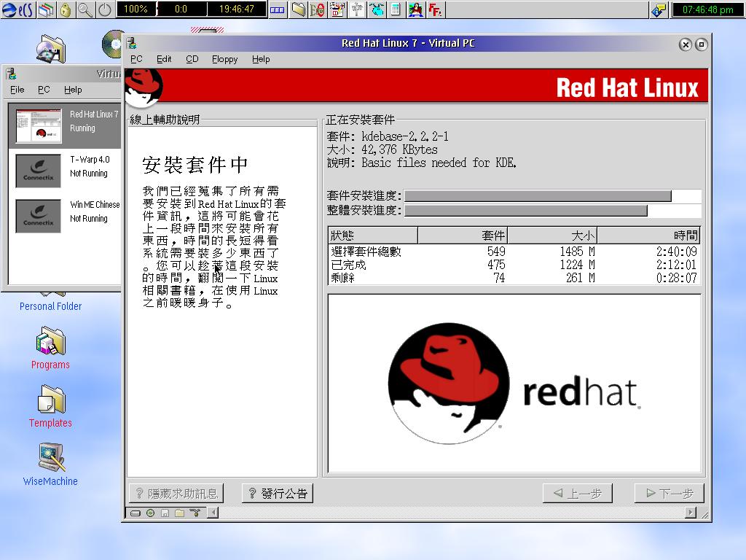This screenshot has width=746, height=560.
Task: Click the size column header
Action: (x=552, y=236)
